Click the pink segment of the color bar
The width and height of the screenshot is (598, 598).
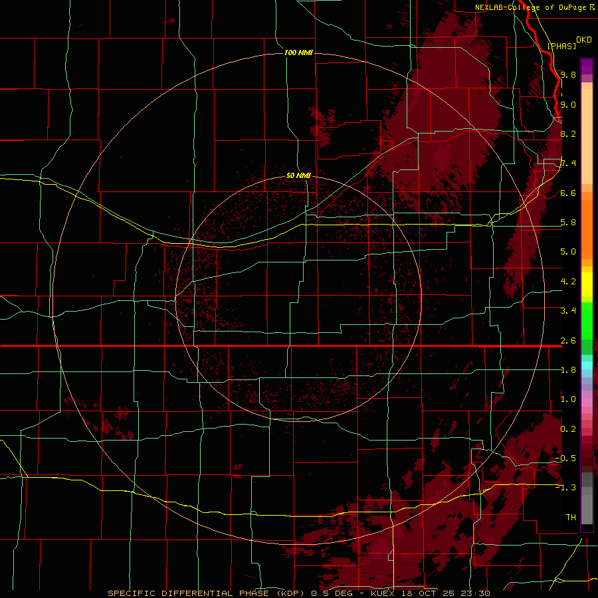click(587, 403)
